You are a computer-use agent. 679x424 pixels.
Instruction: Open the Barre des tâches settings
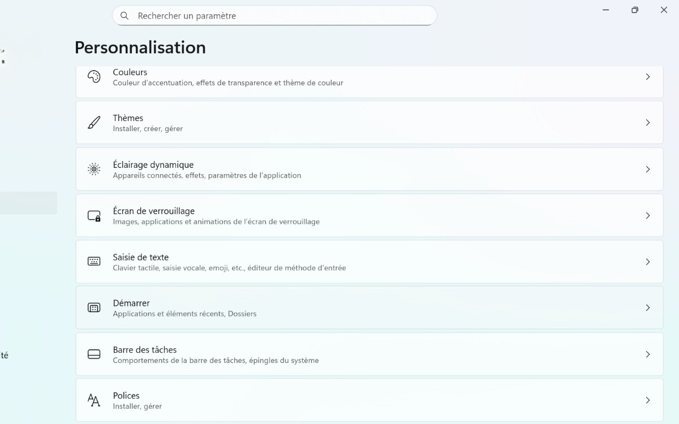click(x=368, y=354)
